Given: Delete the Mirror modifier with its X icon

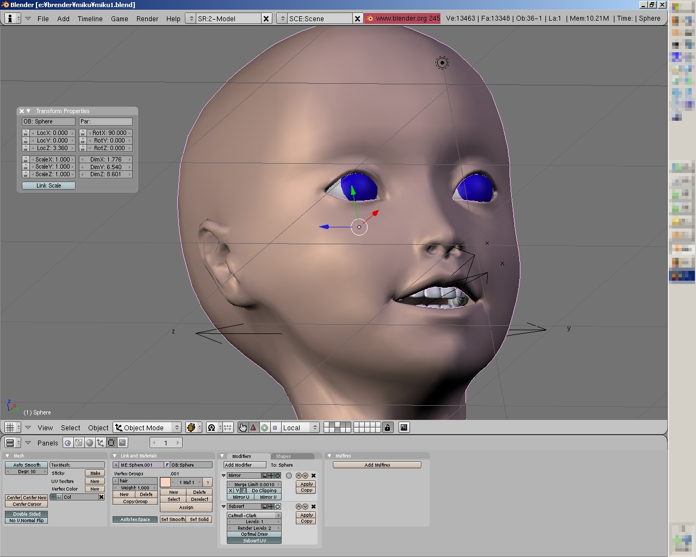Looking at the screenshot, I should pyautogui.click(x=313, y=475).
